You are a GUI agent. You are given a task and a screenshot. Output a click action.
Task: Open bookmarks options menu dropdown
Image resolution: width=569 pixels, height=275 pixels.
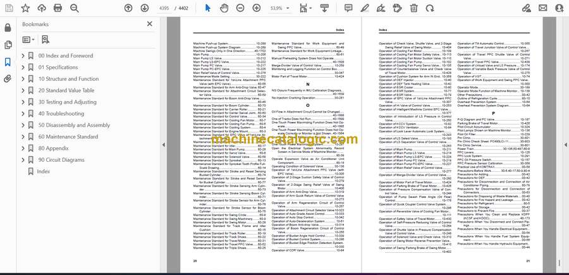click(28, 40)
